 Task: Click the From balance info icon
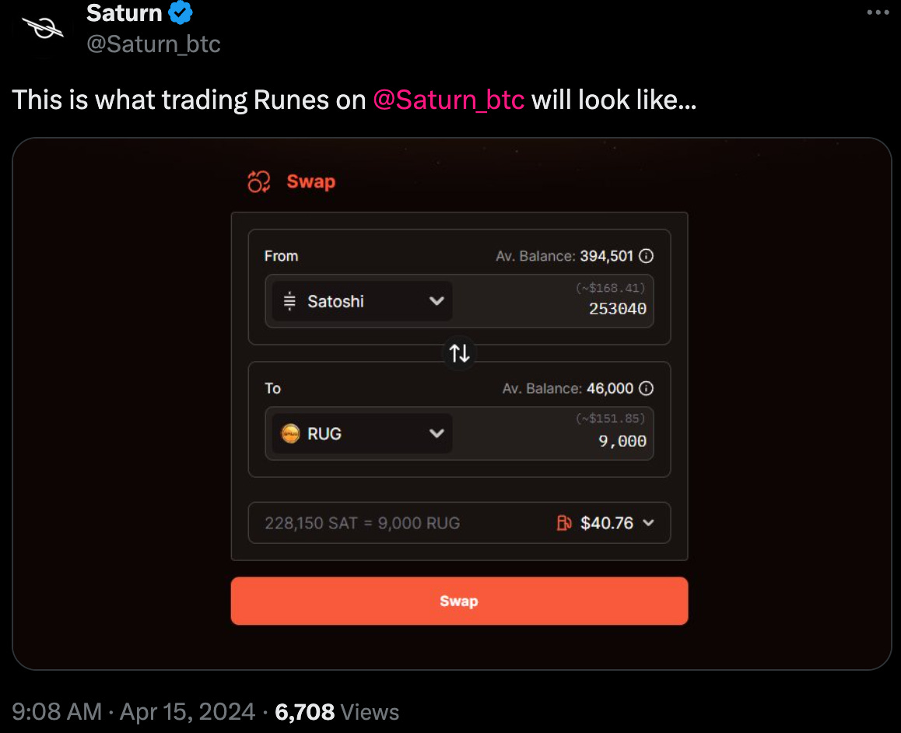(x=645, y=256)
